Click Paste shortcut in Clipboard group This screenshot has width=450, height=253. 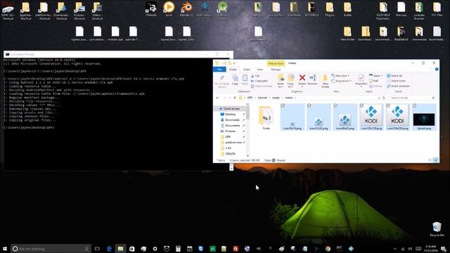(262, 86)
